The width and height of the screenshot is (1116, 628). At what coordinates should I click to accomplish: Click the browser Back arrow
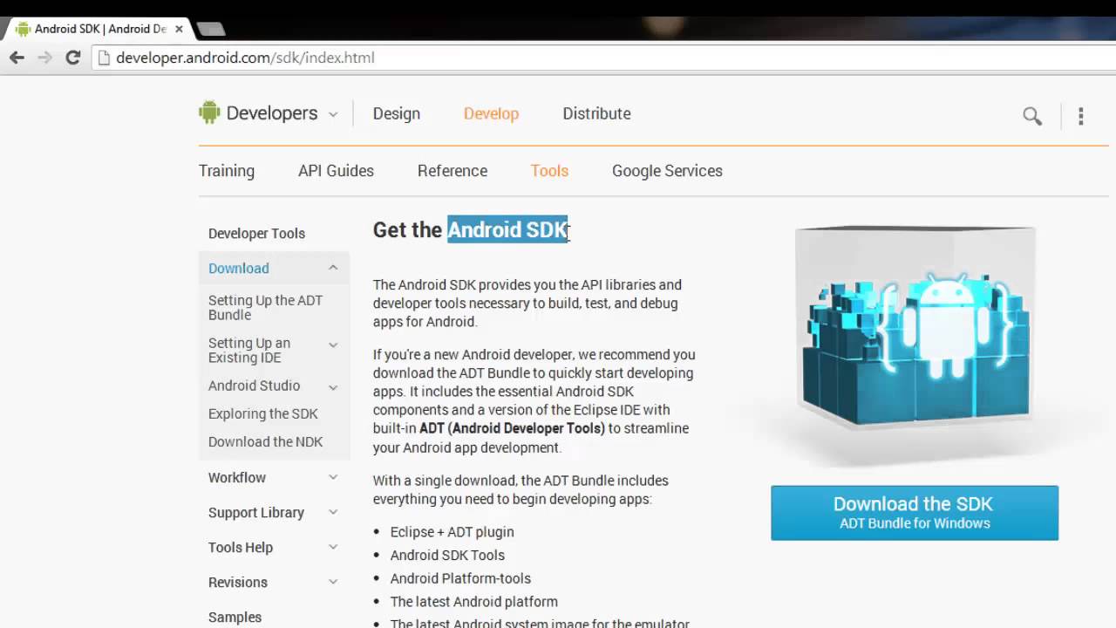coord(17,58)
